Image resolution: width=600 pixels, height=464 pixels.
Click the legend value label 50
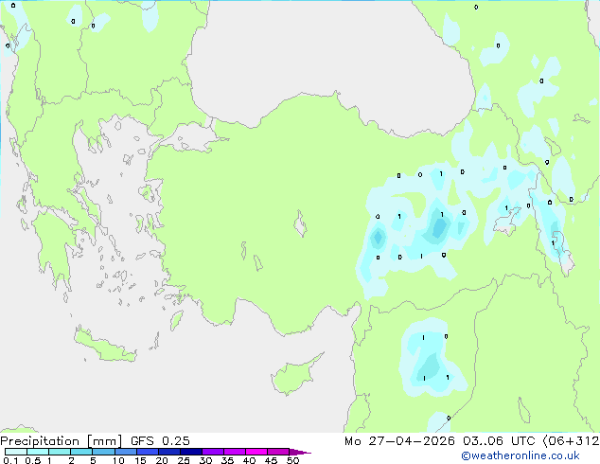[292, 460]
